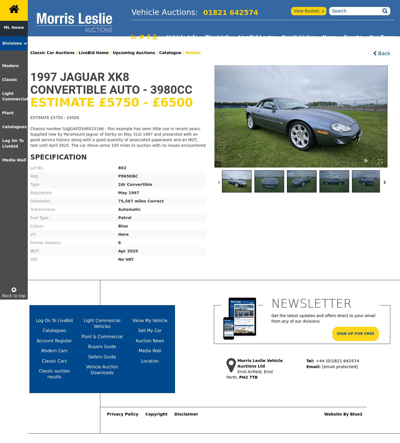Open the gallery in fullscreen
This screenshot has height=443, width=400.
pyautogui.click(x=380, y=161)
